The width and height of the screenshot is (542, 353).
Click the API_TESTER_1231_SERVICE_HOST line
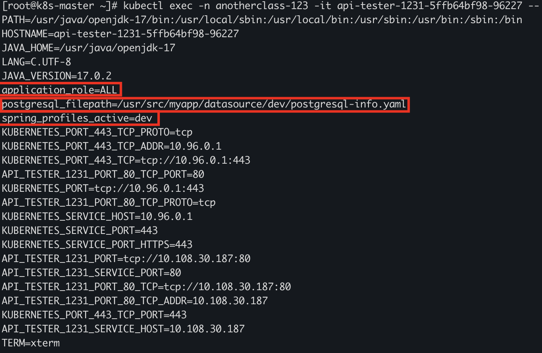123,329
